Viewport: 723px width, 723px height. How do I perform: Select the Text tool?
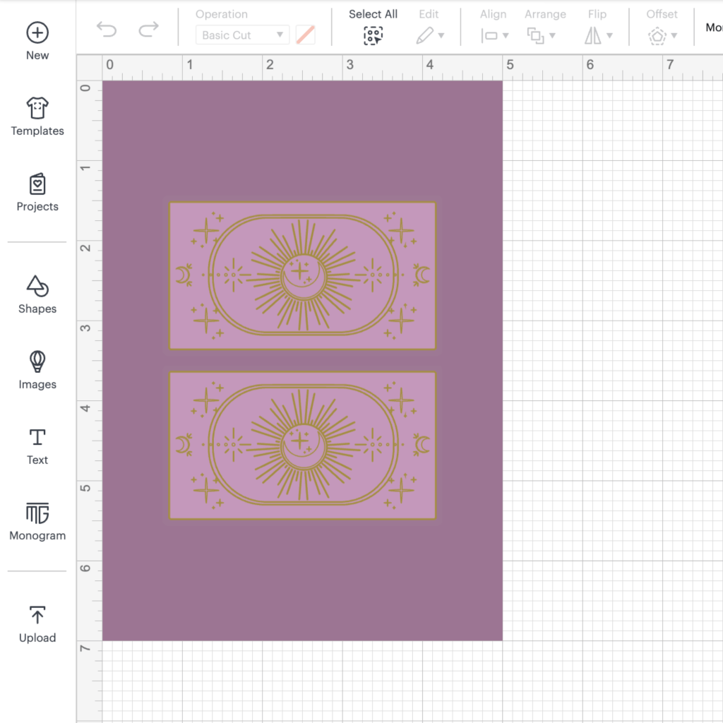click(37, 437)
